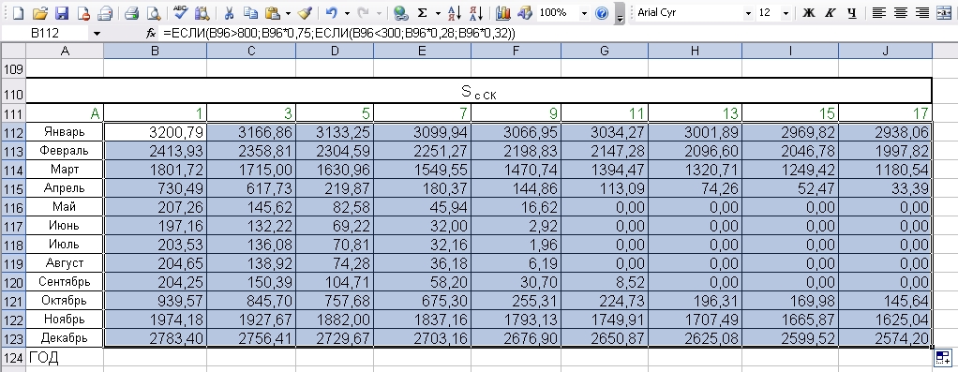Activate the Format Painter brush
This screenshot has width=958, height=372.
click(306, 12)
